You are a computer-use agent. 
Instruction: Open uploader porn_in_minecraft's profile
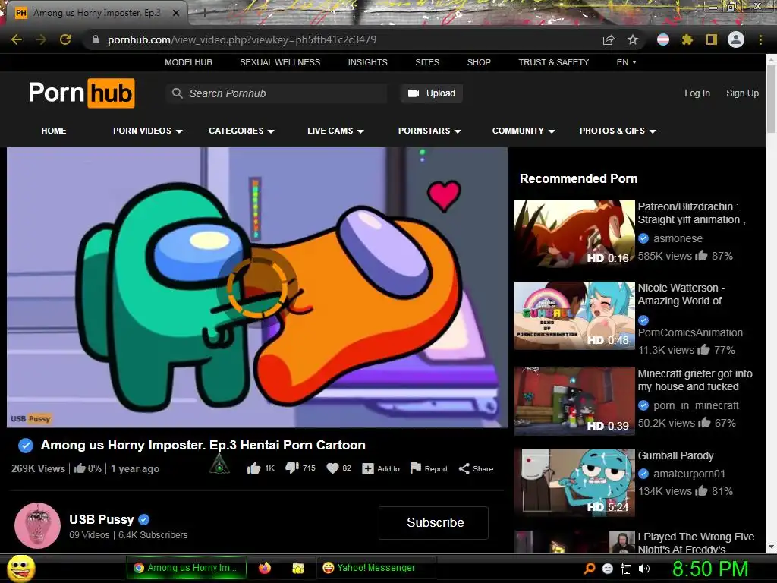[696, 405]
